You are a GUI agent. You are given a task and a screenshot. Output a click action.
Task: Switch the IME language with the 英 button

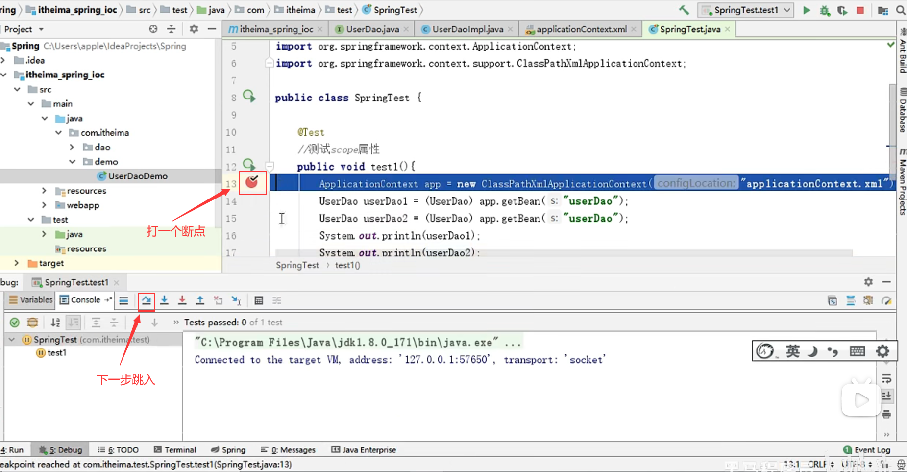click(x=793, y=351)
